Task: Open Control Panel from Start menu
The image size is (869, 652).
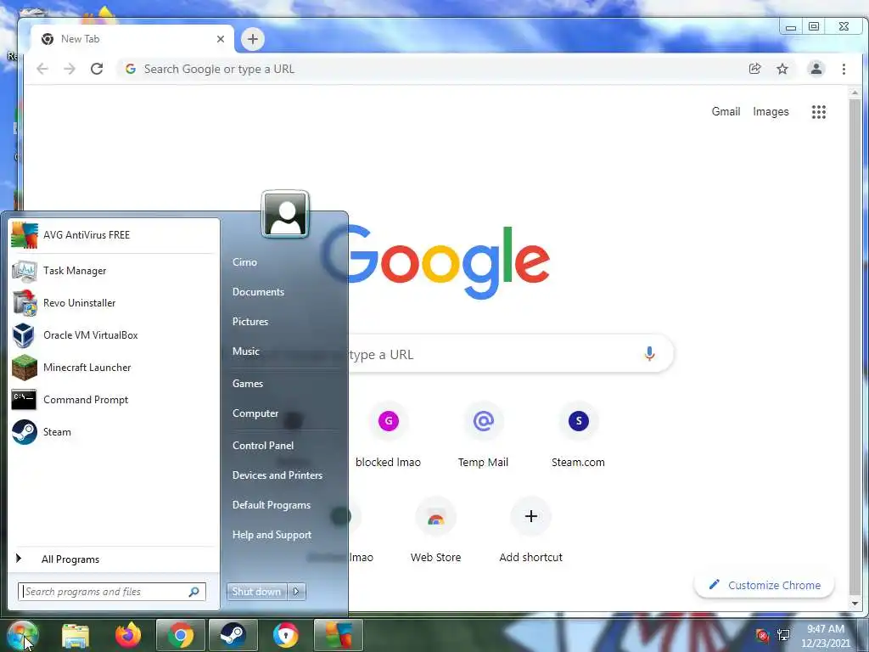Action: point(263,446)
